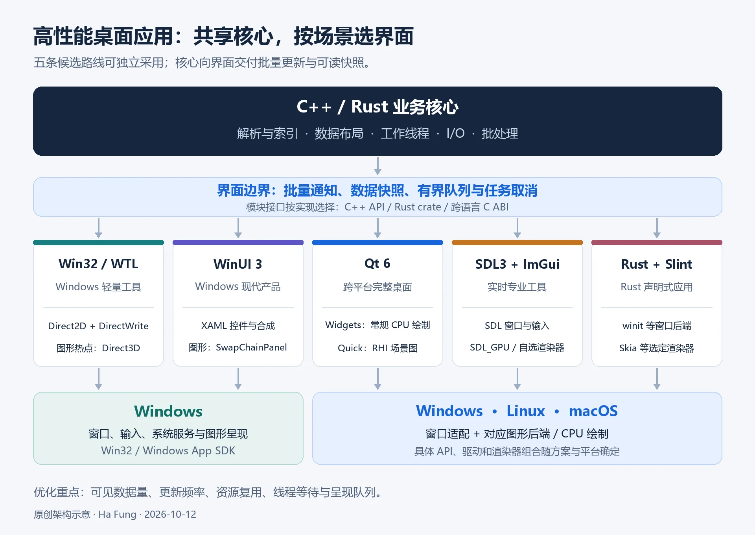
Task: Click the 界面边界：批量通知 heading
Action: 377,190
